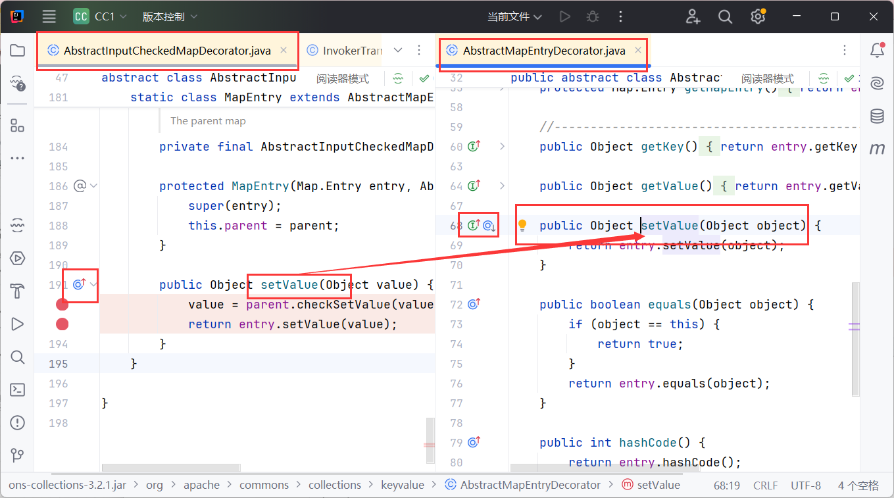The height and width of the screenshot is (498, 894).
Task: Open the Structure tool window icon
Action: [x=18, y=126]
